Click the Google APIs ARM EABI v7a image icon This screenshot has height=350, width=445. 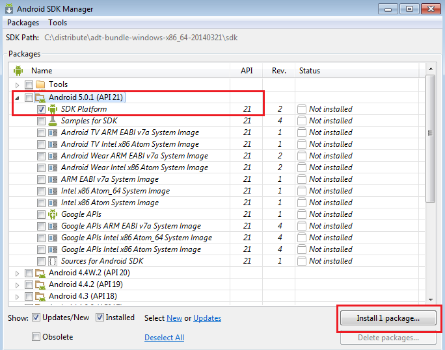click(x=53, y=226)
